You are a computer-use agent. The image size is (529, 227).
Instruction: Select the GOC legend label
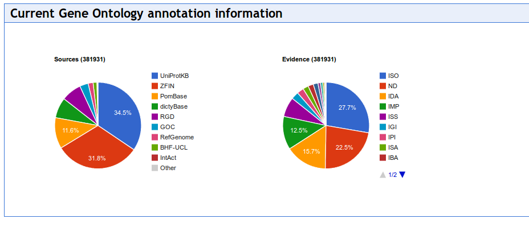point(168,127)
